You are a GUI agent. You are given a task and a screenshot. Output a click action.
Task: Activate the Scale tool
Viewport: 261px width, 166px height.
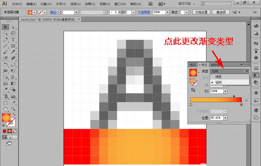pyautogui.click(x=13, y=65)
